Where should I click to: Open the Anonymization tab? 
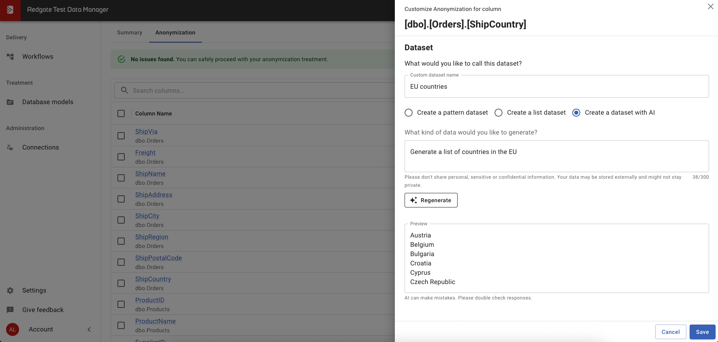(x=175, y=32)
